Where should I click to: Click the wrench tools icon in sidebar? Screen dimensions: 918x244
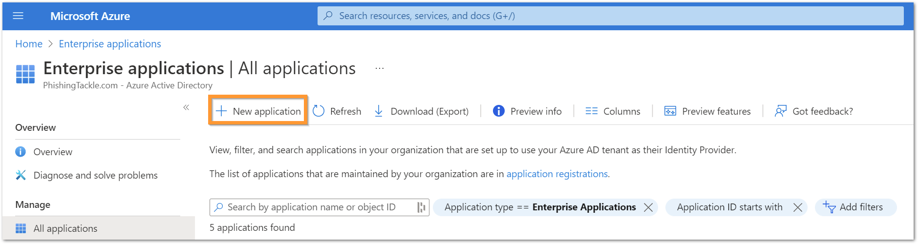[21, 175]
